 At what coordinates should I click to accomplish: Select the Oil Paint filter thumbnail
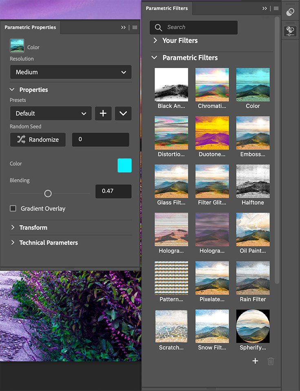pos(253,229)
